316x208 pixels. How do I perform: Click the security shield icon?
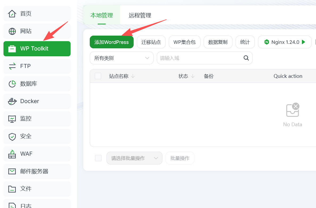(x=12, y=136)
